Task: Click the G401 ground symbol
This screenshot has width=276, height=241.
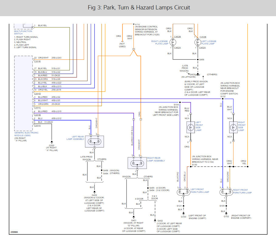Action: click(134, 217)
